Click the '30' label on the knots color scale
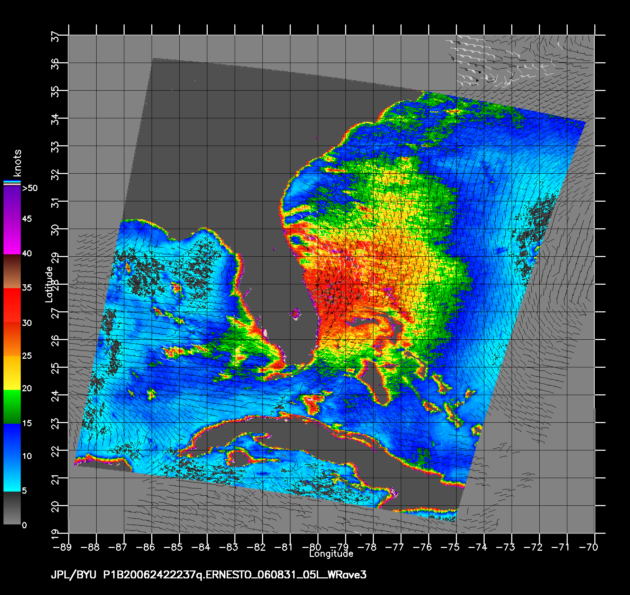 pyautogui.click(x=27, y=323)
